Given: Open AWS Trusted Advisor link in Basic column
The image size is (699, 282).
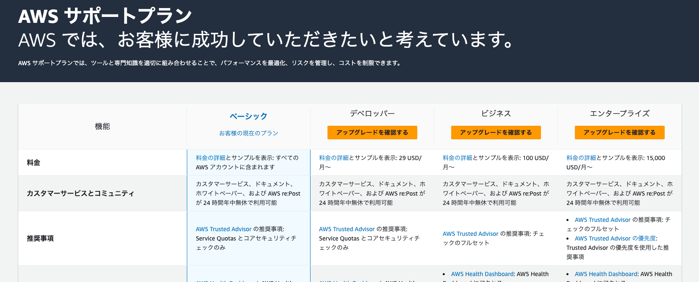Looking at the screenshot, I should (x=224, y=229).
